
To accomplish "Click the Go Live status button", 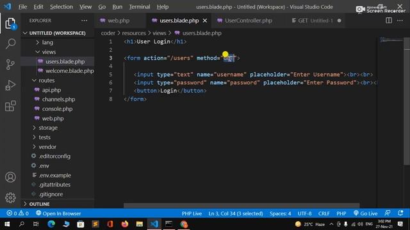I will coord(365,213).
